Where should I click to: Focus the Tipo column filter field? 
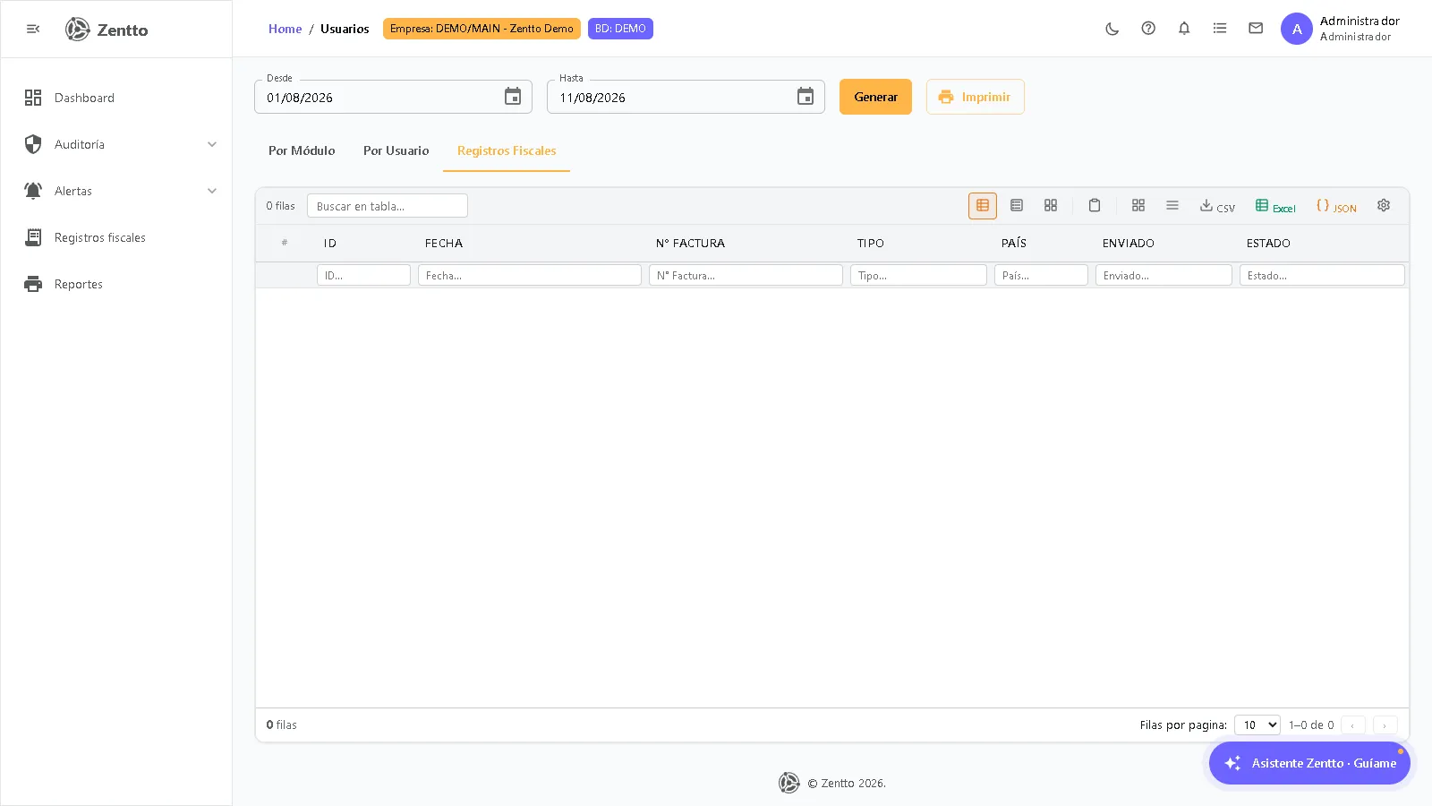(x=918, y=275)
